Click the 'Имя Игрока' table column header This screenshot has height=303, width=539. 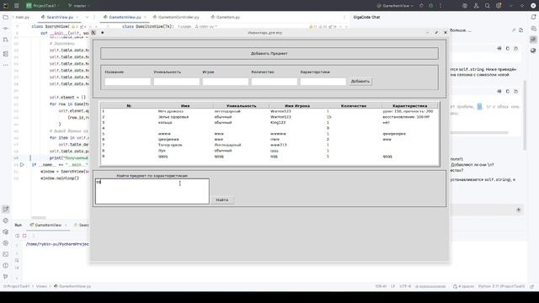tap(297, 106)
